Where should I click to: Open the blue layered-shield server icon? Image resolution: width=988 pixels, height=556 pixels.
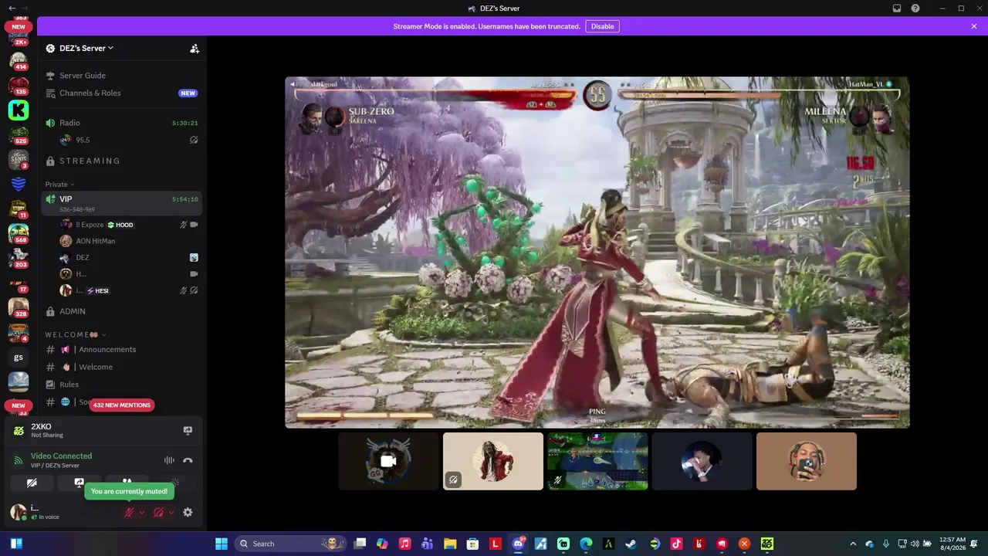(19, 185)
